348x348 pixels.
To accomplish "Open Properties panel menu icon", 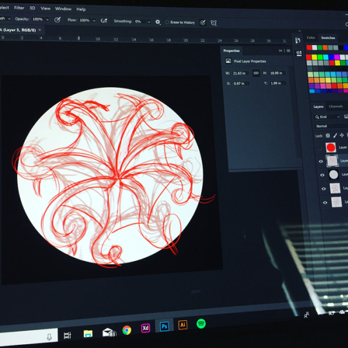I will pyautogui.click(x=288, y=51).
